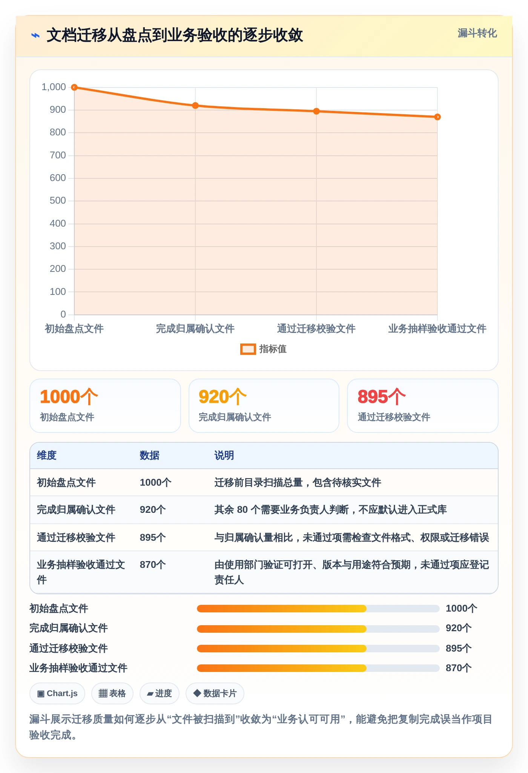
Task: Click the 895个 cell in the table
Action: click(153, 538)
